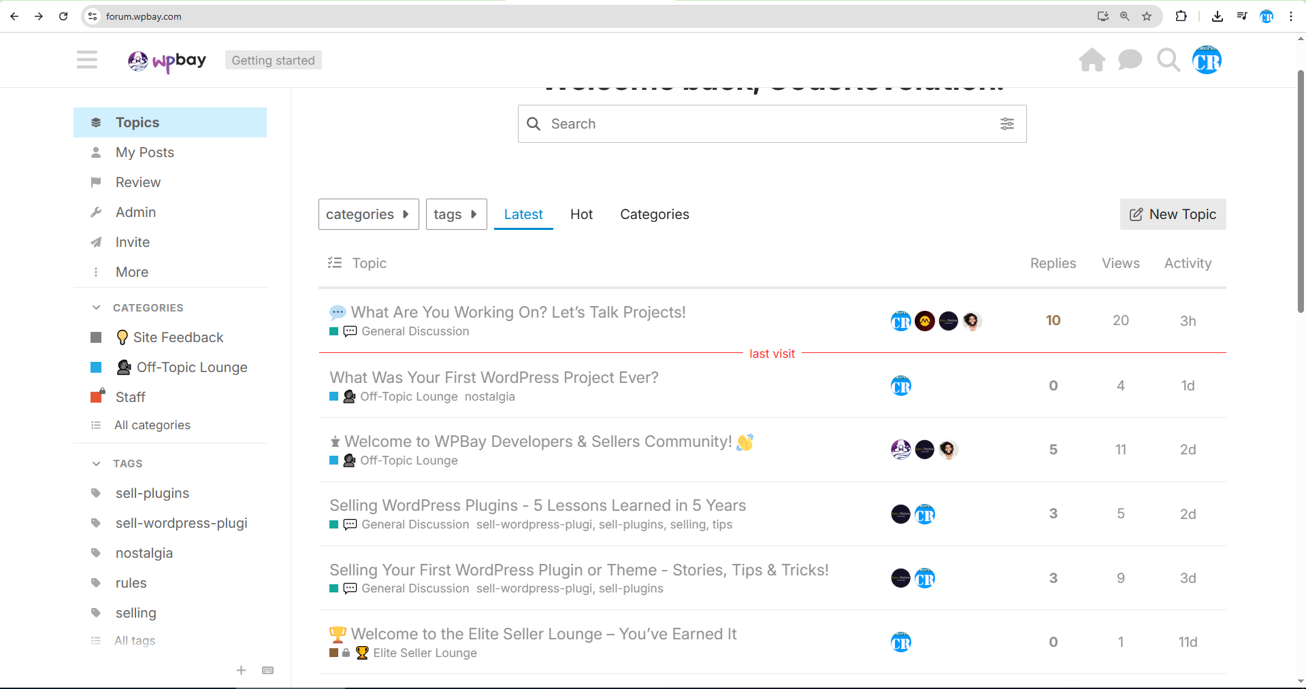
Task: Click the browser zoom magnifier icon
Action: point(1125,16)
